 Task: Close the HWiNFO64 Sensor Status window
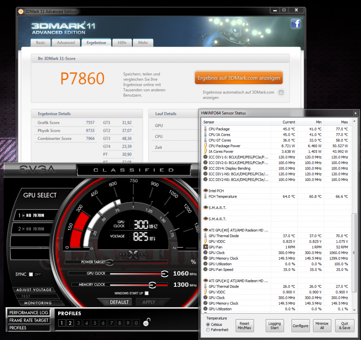coord(355,113)
